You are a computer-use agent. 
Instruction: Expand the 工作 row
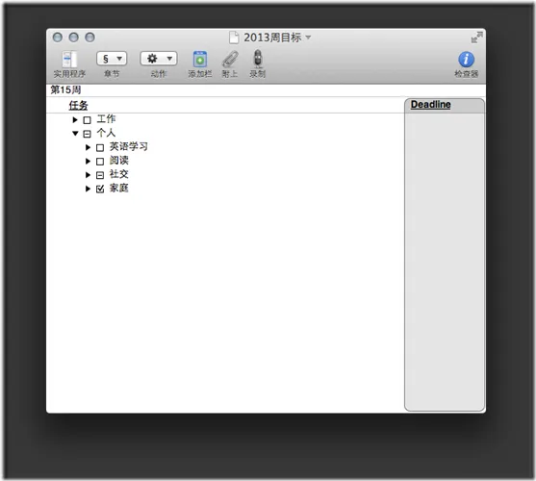tap(75, 119)
